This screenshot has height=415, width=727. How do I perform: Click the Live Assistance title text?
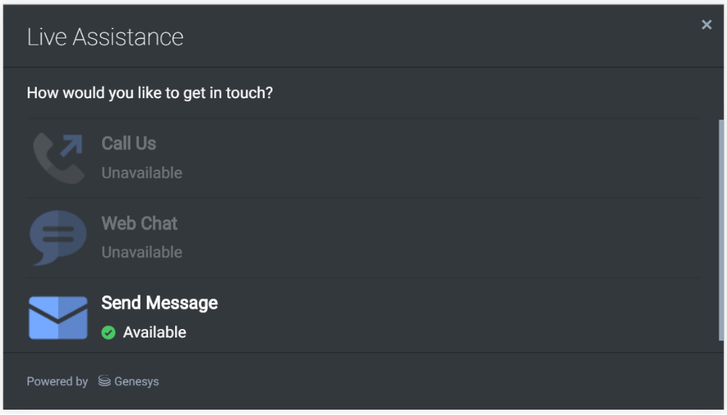point(105,37)
